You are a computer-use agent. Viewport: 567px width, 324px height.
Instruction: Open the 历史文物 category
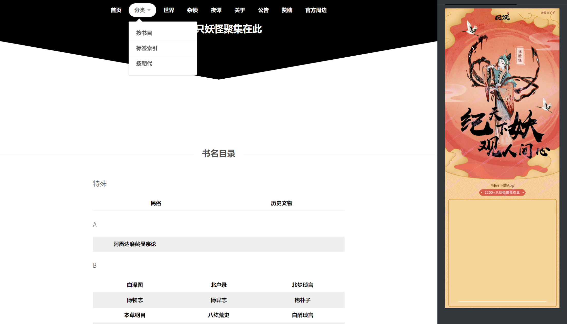(281, 203)
